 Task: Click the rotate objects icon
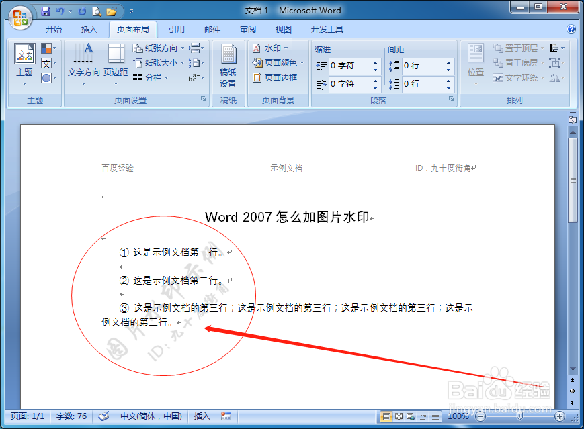[x=557, y=78]
